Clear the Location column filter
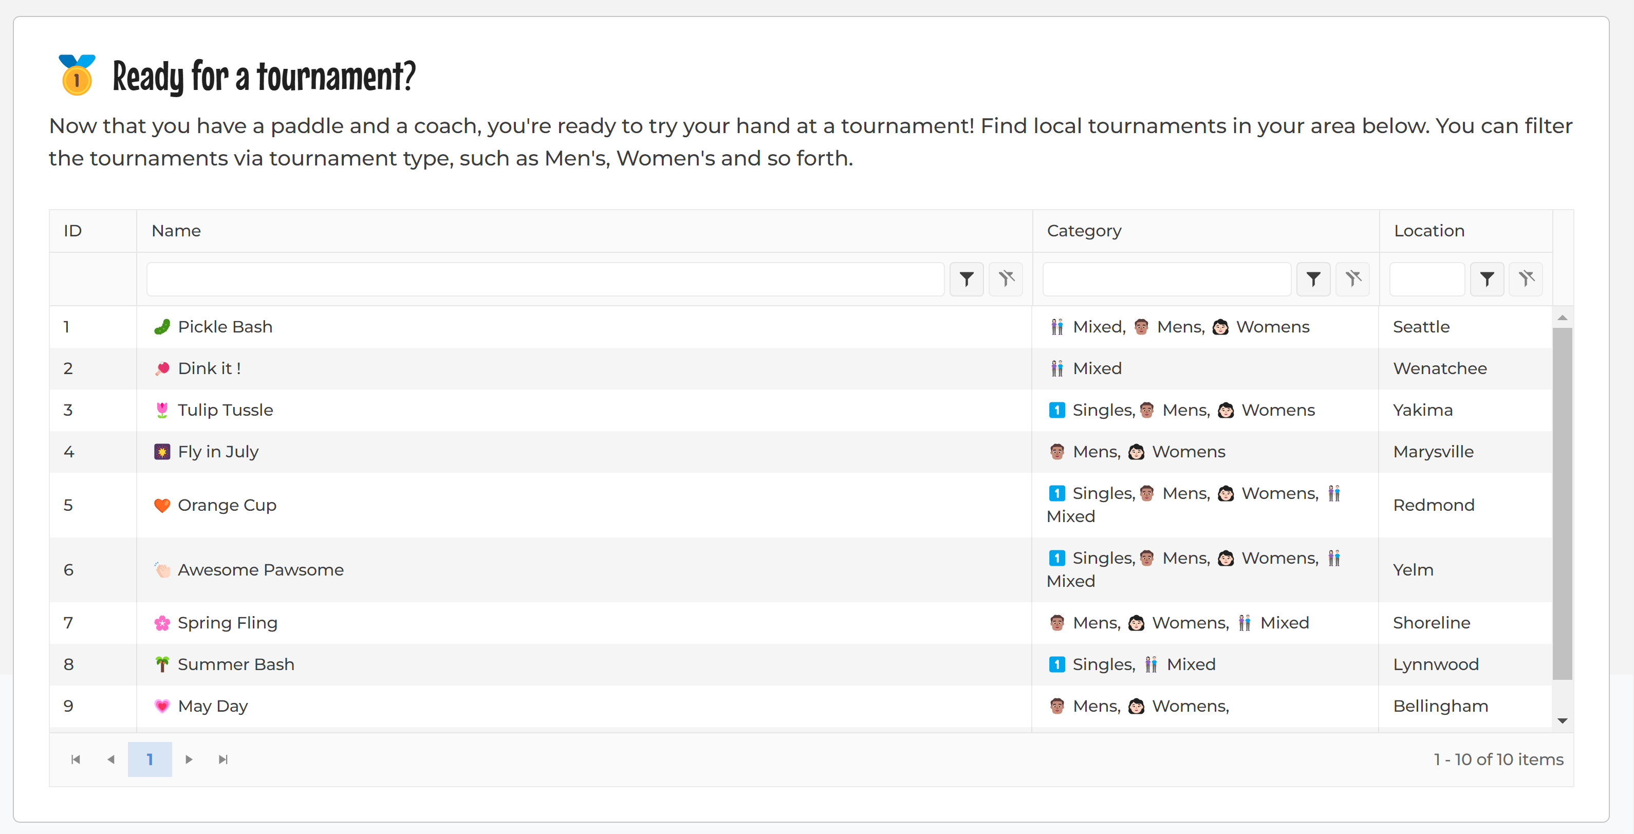The image size is (1634, 834). (x=1526, y=279)
